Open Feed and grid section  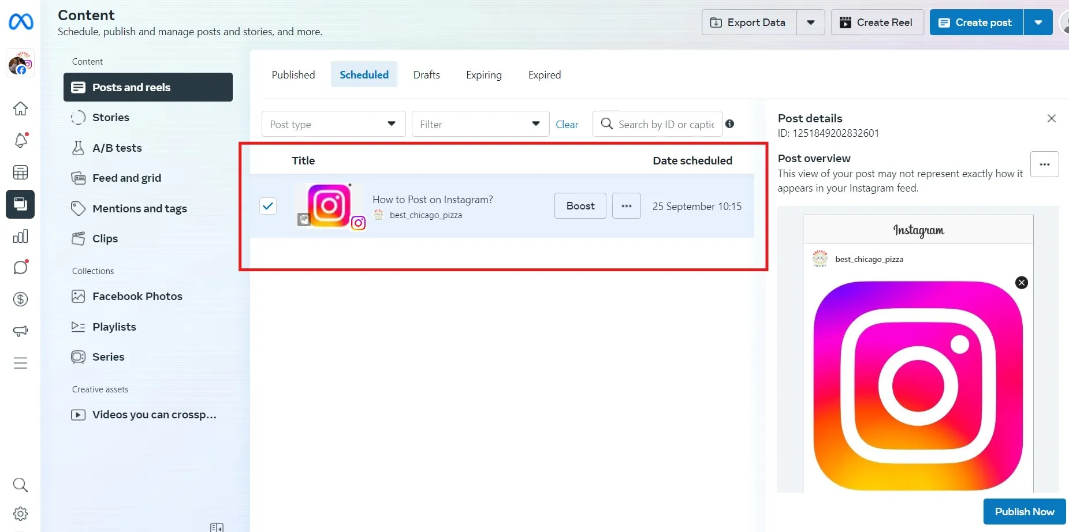coord(148,178)
